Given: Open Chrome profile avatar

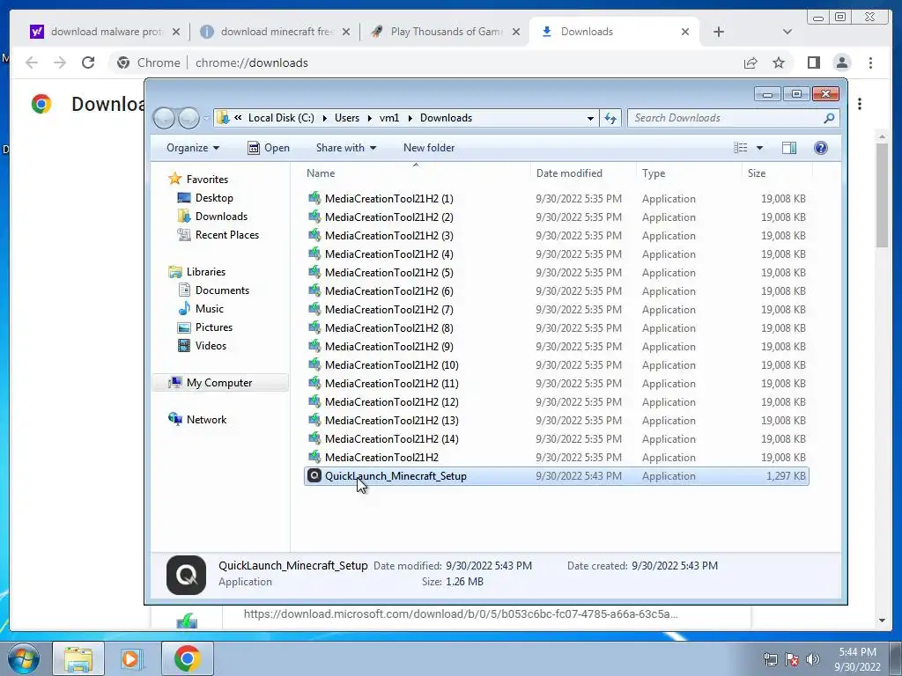Looking at the screenshot, I should pos(842,62).
